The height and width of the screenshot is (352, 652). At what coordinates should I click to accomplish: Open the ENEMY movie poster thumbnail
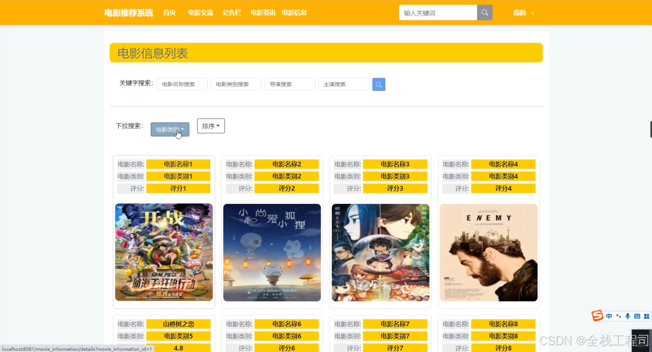point(489,253)
